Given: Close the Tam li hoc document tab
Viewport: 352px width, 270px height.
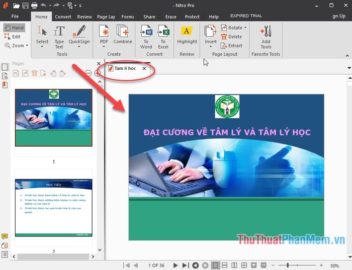Looking at the screenshot, I should point(144,68).
